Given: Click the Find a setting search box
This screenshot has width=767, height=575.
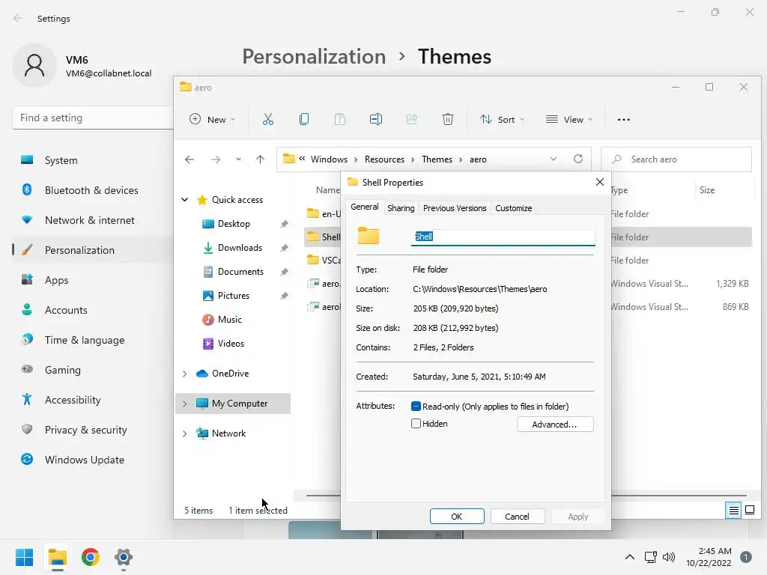Looking at the screenshot, I should pyautogui.click(x=93, y=118).
